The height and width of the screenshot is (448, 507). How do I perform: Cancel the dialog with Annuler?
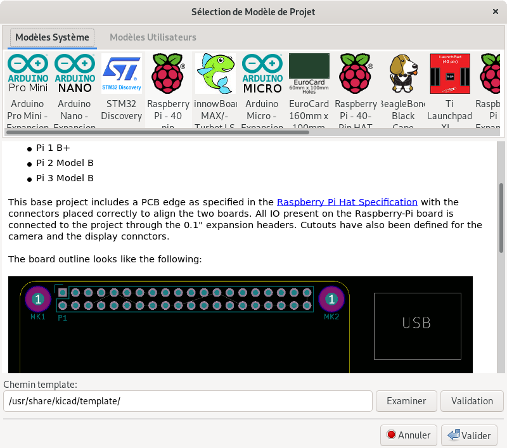point(409,435)
